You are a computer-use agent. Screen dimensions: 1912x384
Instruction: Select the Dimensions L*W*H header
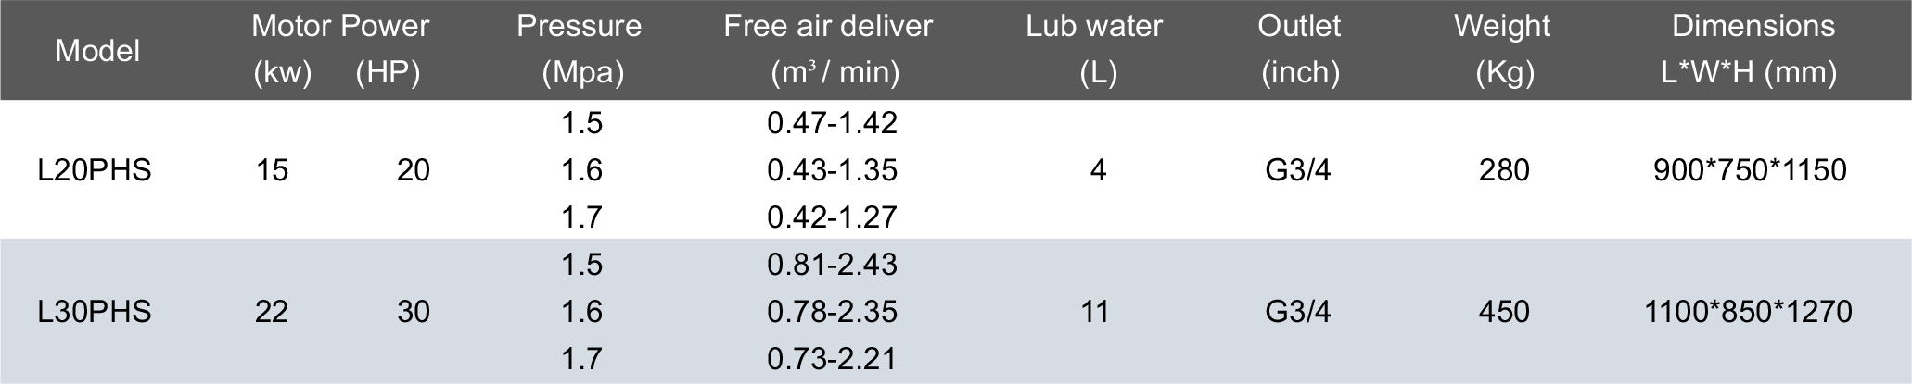click(x=1753, y=49)
